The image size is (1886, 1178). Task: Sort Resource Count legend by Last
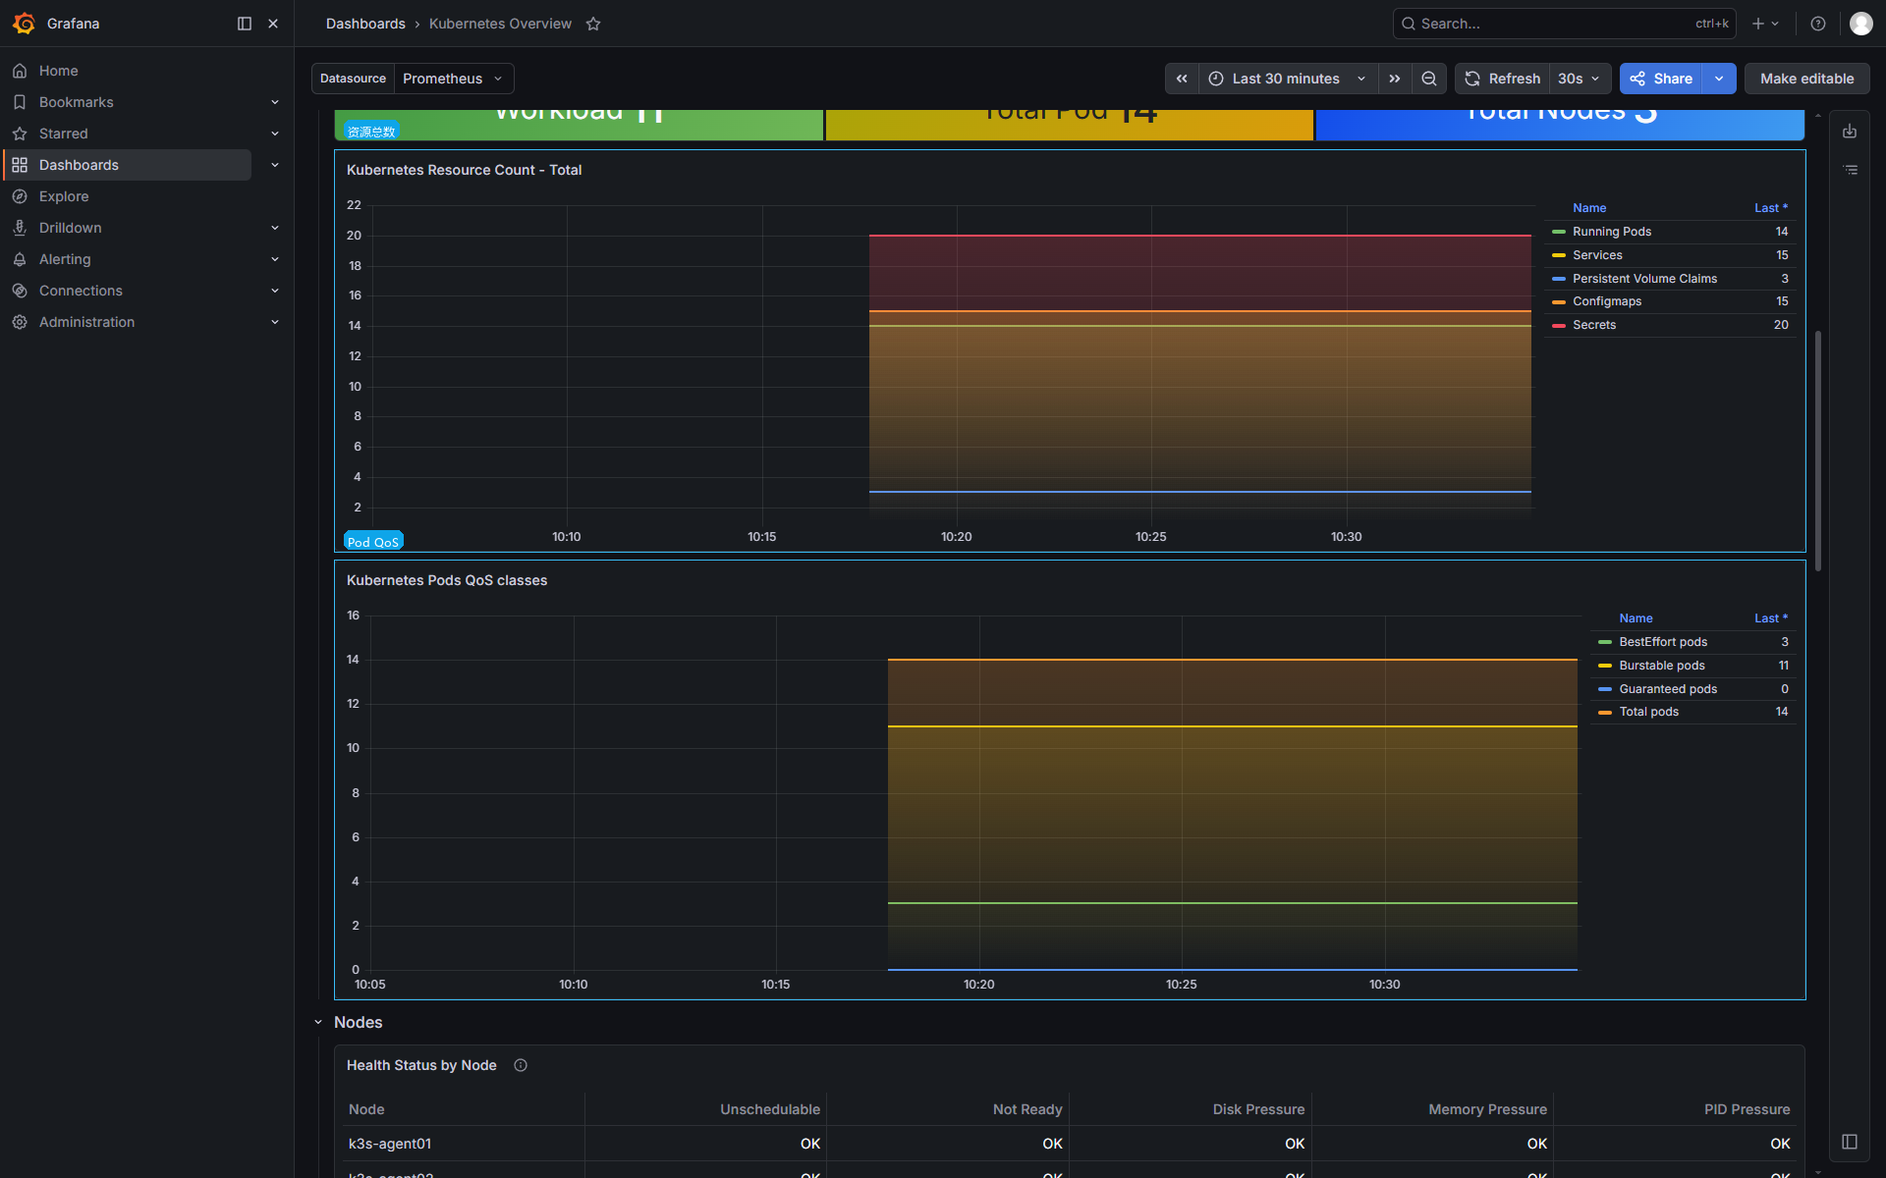pos(1771,208)
